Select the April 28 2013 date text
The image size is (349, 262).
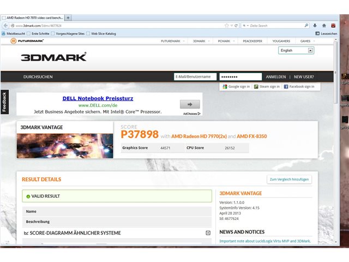click(x=230, y=213)
